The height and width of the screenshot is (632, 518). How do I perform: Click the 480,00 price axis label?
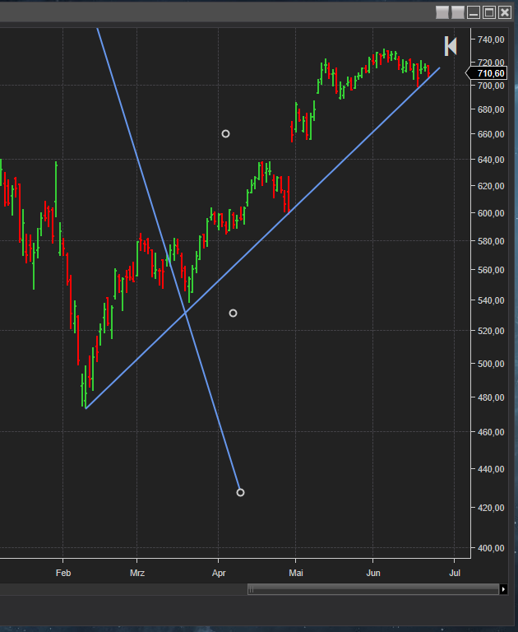click(x=491, y=397)
